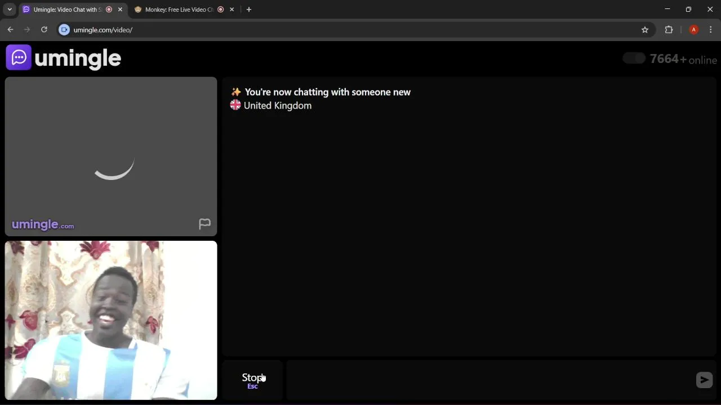Screen dimensions: 721x405
Task: Click the address bar URL umingle.com/video/
Action: 103,30
